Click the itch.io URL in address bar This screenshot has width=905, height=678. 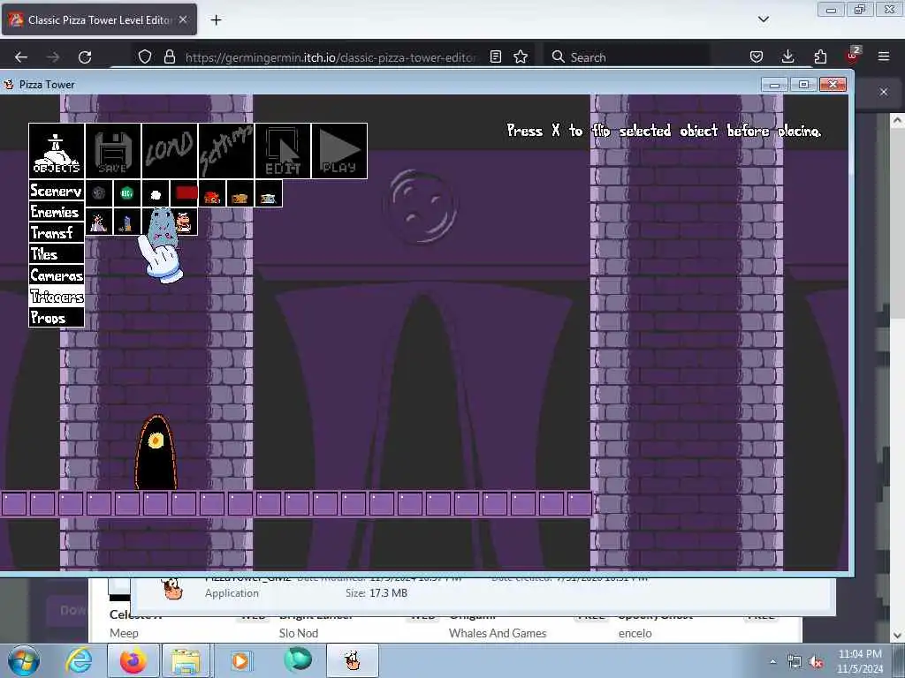click(x=331, y=57)
